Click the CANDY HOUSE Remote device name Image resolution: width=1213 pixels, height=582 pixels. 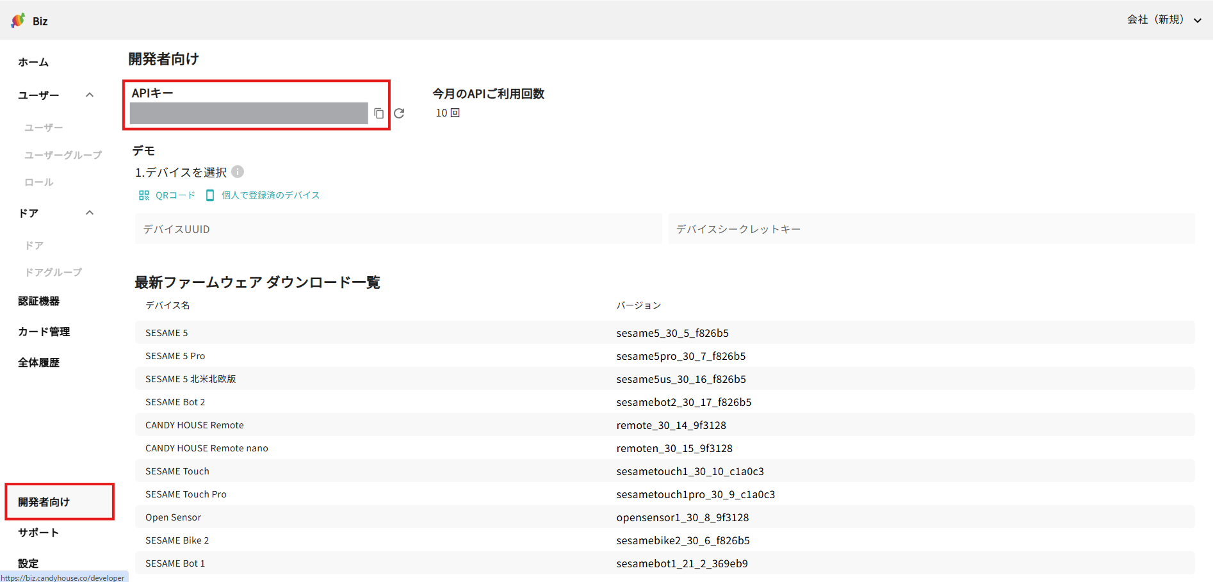tap(195, 425)
